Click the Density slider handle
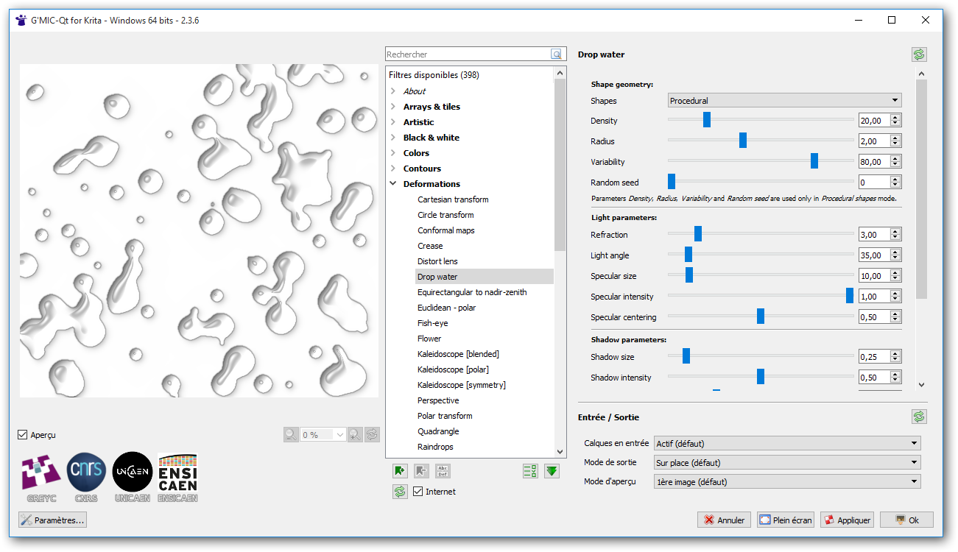The width and height of the screenshot is (958, 552). pos(707,121)
